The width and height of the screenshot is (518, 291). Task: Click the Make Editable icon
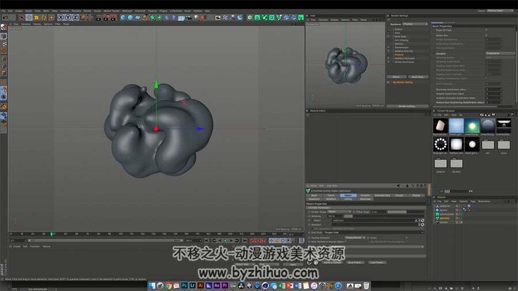tap(3, 27)
